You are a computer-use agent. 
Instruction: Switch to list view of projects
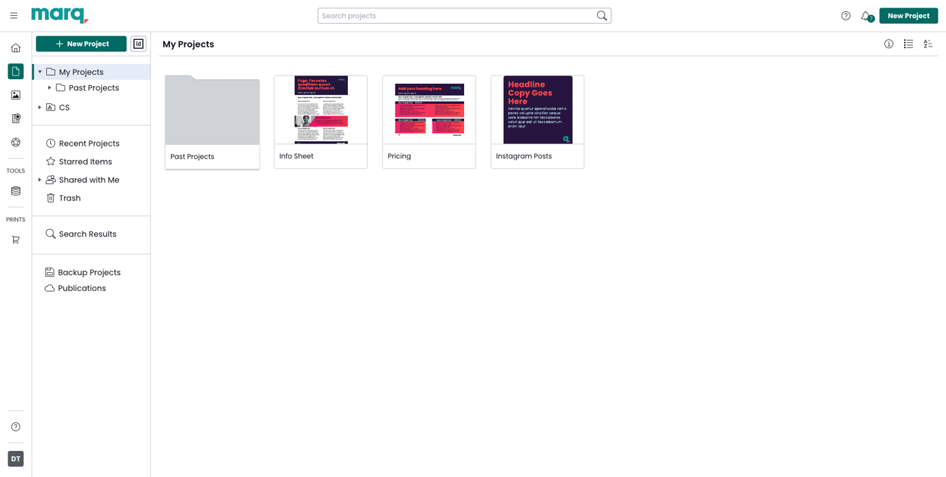pyautogui.click(x=908, y=43)
